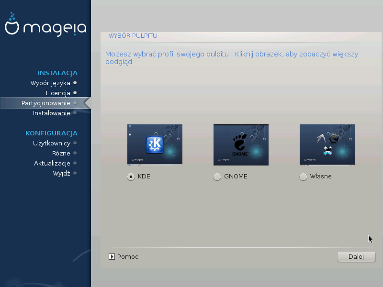Image resolution: width=383 pixels, height=287 pixels.
Task: Click the WYBÓR PULPITU title
Action: click(x=133, y=35)
